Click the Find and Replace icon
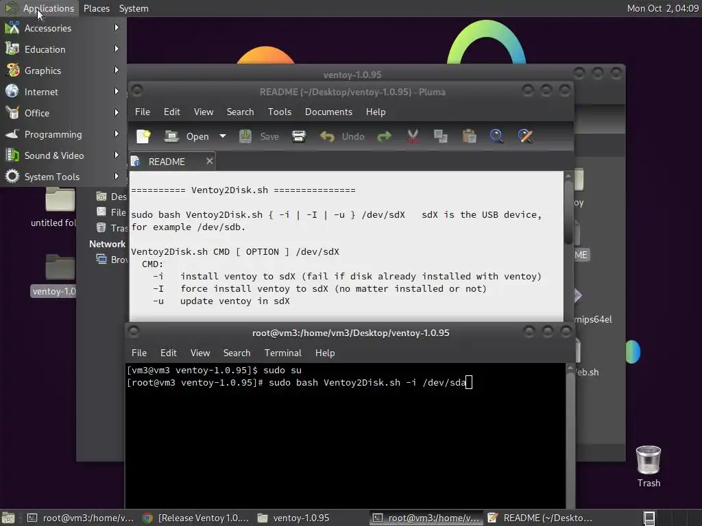This screenshot has height=526, width=702. coord(525,136)
